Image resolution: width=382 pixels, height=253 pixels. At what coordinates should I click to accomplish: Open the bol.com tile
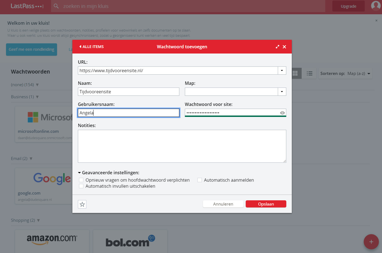pos(130,241)
